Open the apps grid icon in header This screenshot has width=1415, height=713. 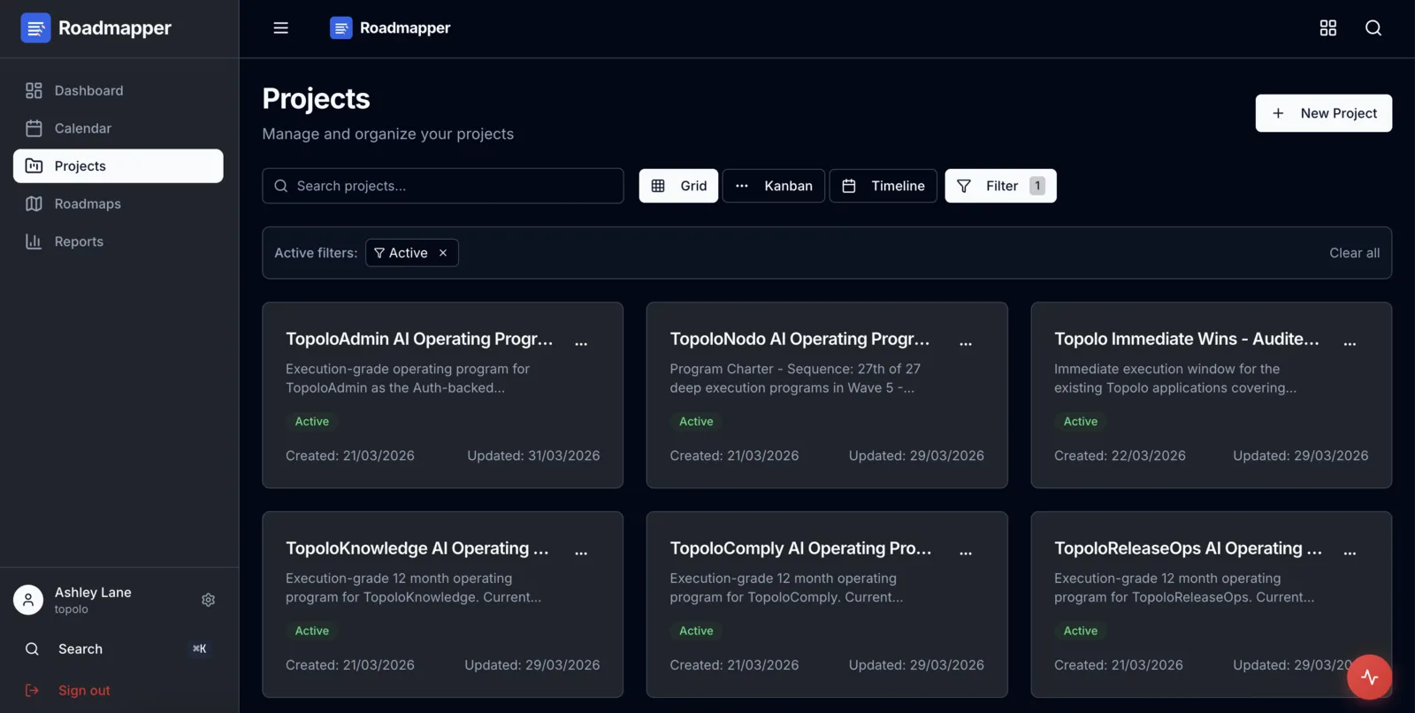point(1327,28)
